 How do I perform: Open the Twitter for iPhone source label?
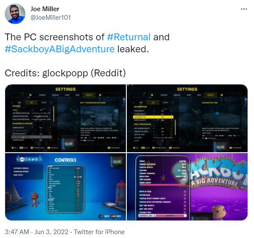pos(99,232)
